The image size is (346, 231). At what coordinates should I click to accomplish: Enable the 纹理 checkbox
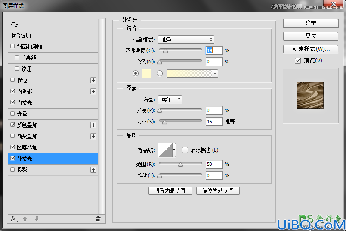(17, 69)
